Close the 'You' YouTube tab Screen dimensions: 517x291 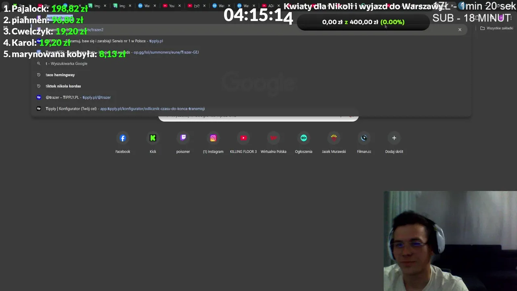click(x=180, y=6)
